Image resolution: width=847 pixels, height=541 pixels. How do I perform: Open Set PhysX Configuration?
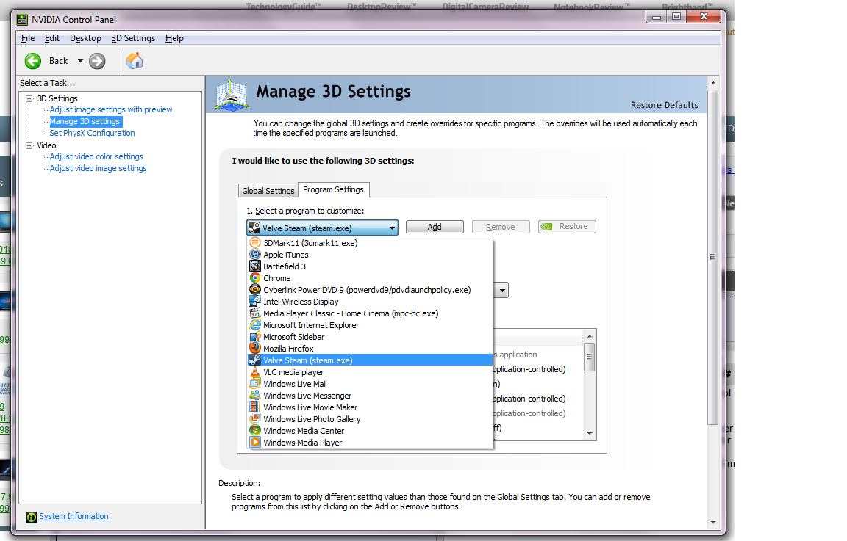pyautogui.click(x=92, y=133)
